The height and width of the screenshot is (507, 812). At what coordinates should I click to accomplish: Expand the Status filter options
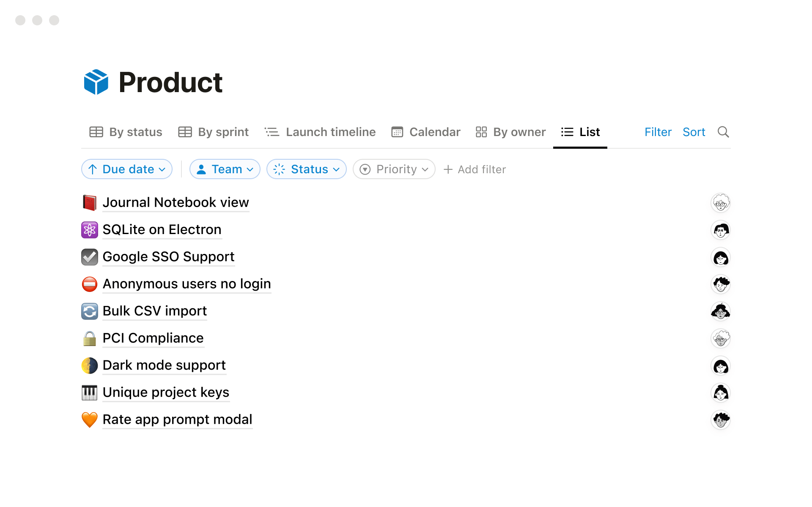306,169
